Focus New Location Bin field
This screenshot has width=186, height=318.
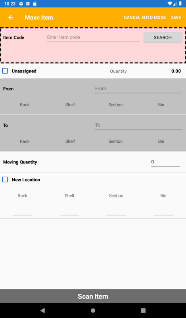pyautogui.click(x=163, y=211)
